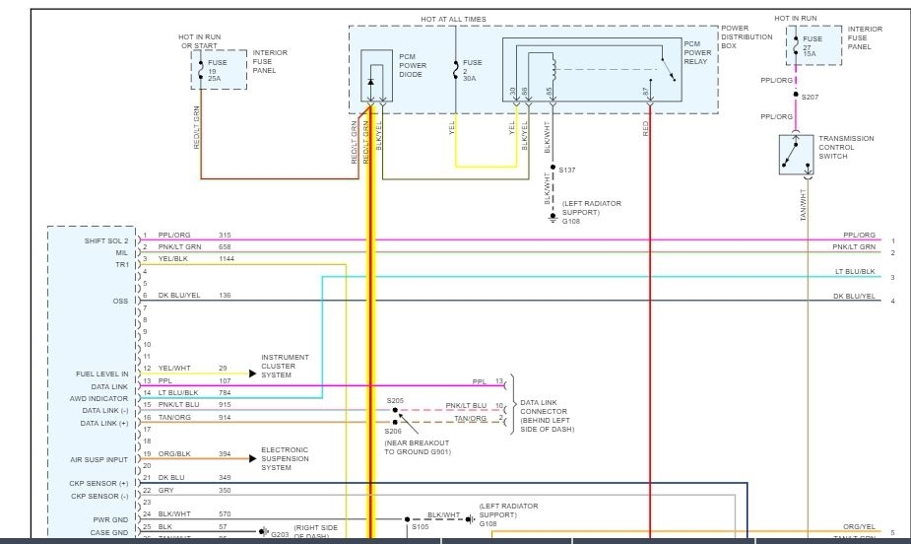Click the "TAN/WHT" wire label below transmission switch

click(803, 205)
